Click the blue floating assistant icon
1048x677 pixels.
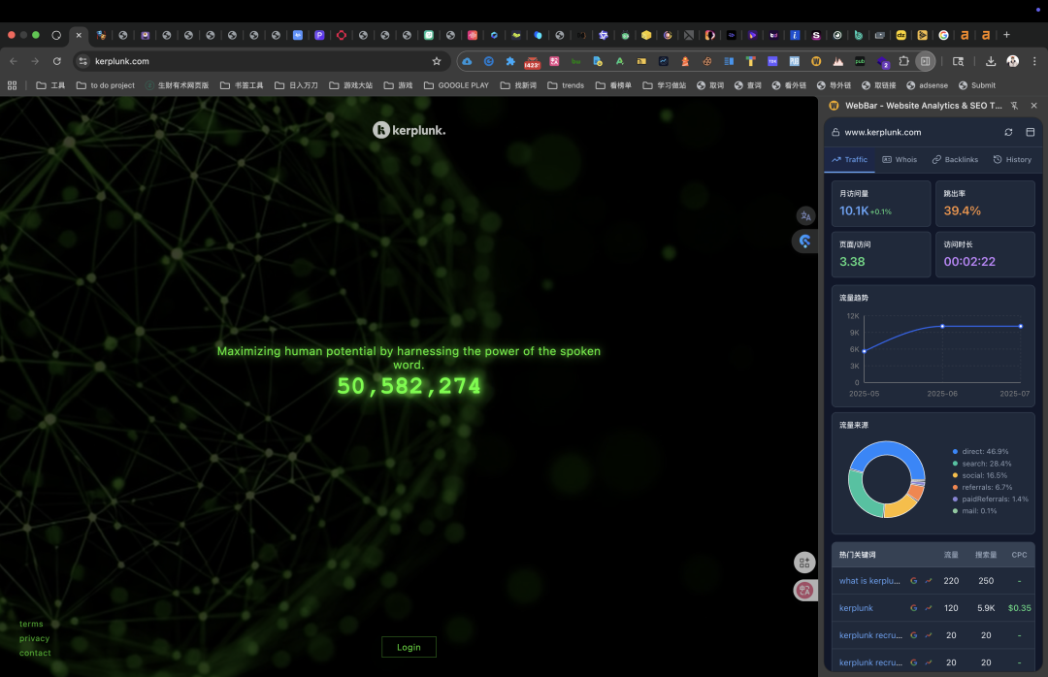[804, 241]
